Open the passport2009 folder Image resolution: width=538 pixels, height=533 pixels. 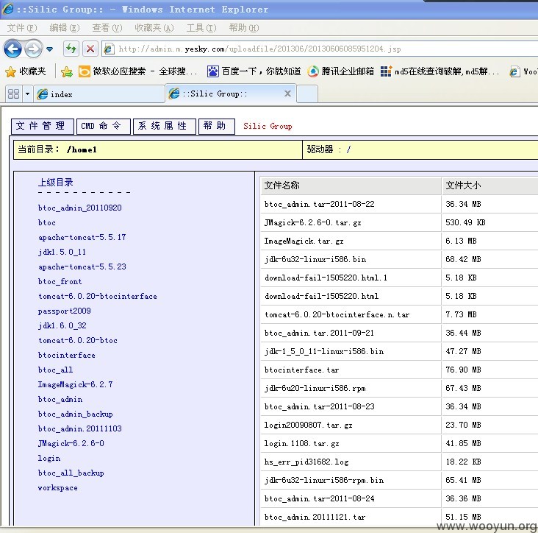pyautogui.click(x=65, y=311)
